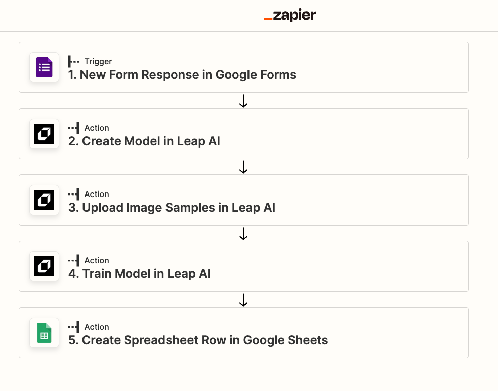Click the arrow between steps 2 and 3
Viewport: 498px width, 391px height.
(x=243, y=167)
